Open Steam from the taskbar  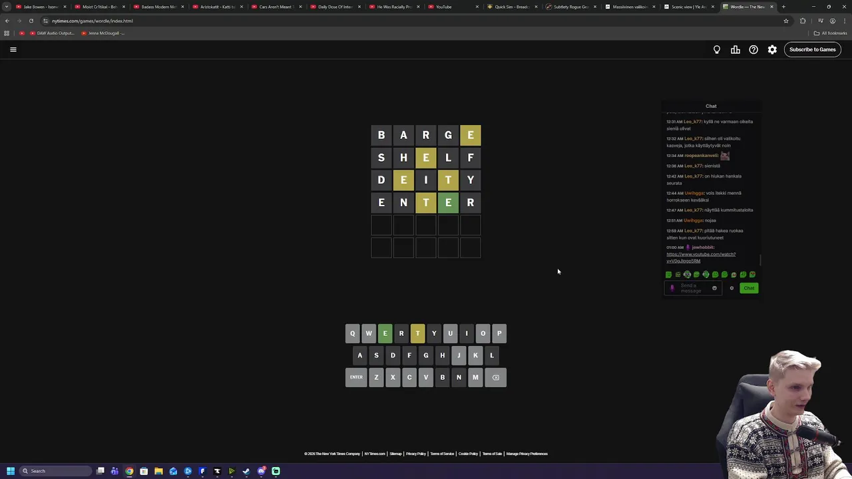246,471
